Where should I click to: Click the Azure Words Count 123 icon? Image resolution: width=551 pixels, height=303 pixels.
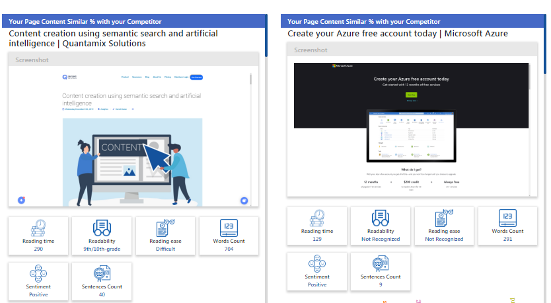(507, 218)
